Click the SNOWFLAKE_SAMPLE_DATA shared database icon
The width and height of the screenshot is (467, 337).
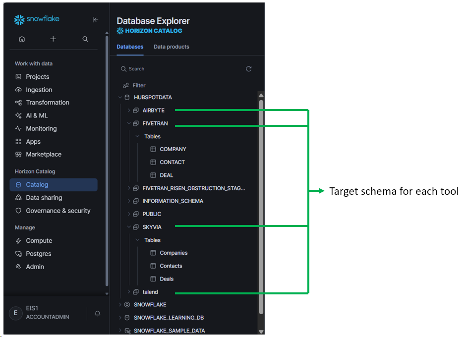[x=127, y=331]
